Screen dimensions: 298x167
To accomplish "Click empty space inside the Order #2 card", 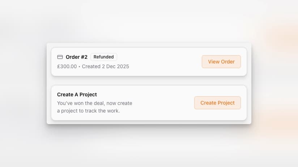I will (163, 62).
